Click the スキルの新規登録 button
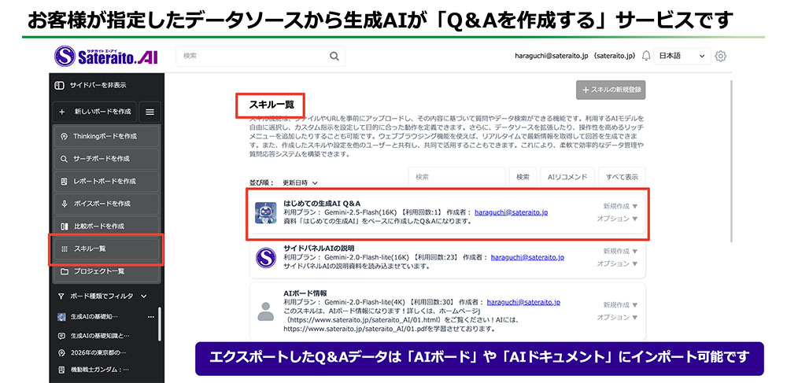The width and height of the screenshot is (787, 383). click(x=611, y=90)
